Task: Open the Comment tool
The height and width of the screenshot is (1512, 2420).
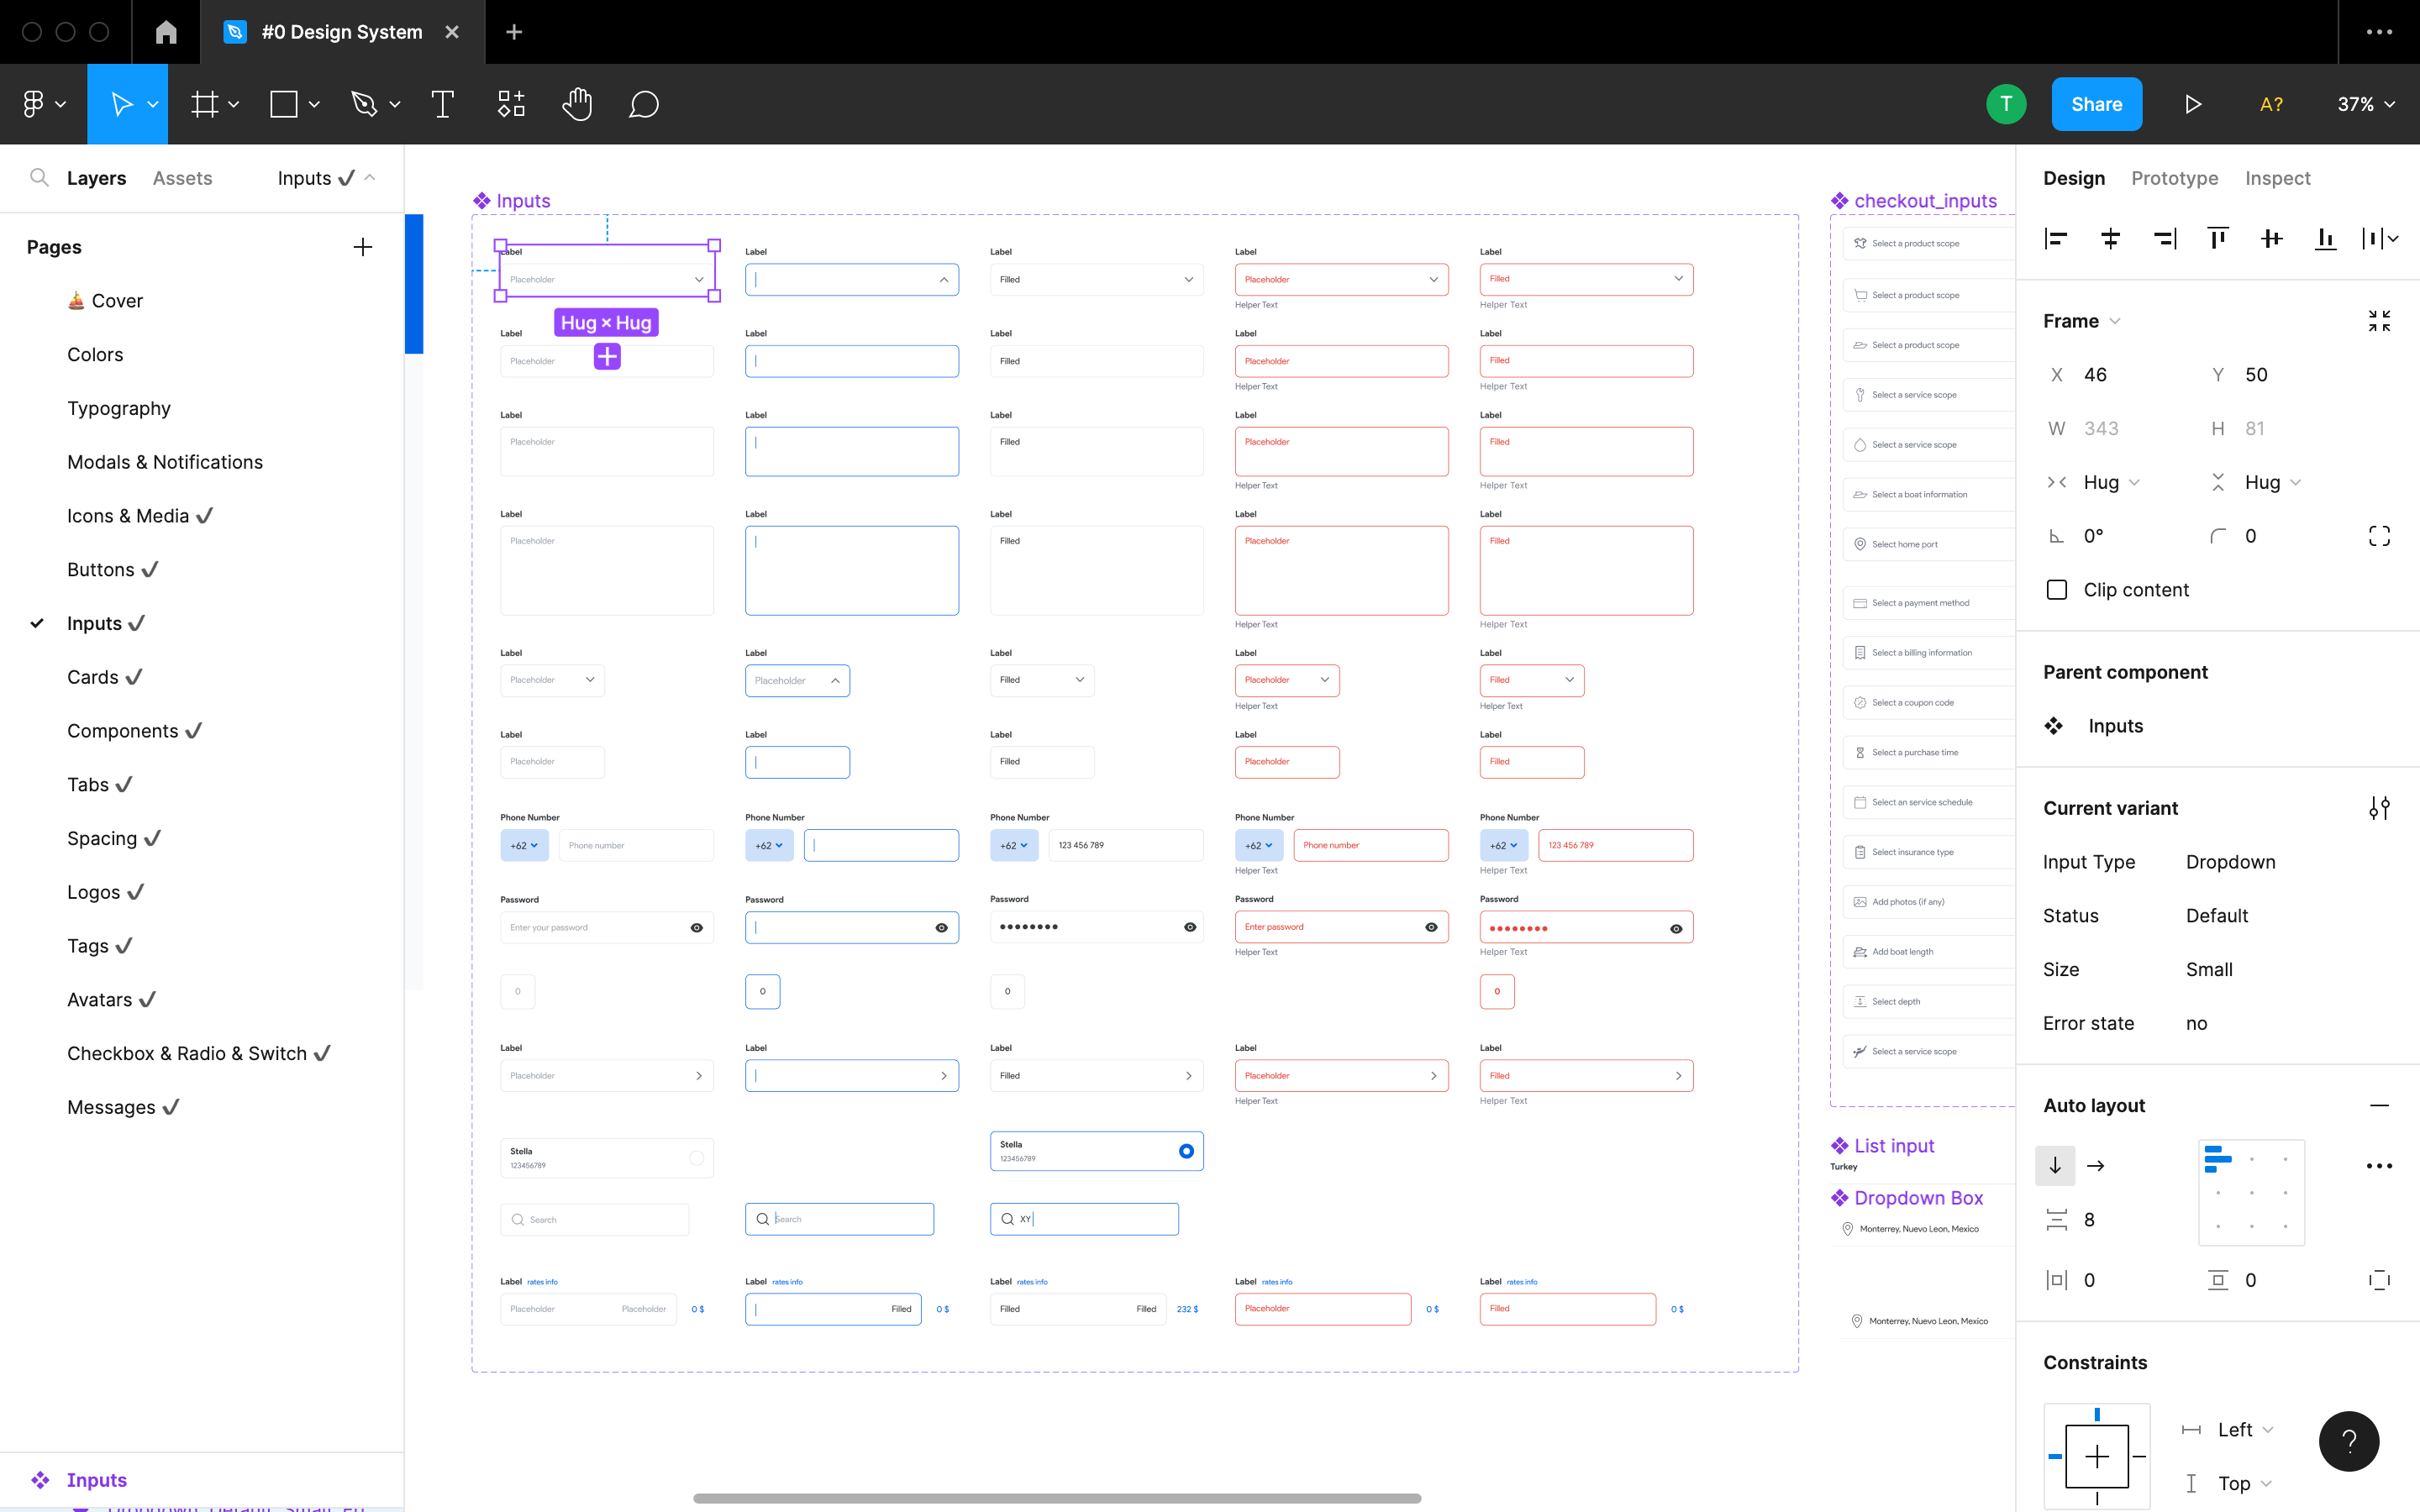Action: point(643,104)
